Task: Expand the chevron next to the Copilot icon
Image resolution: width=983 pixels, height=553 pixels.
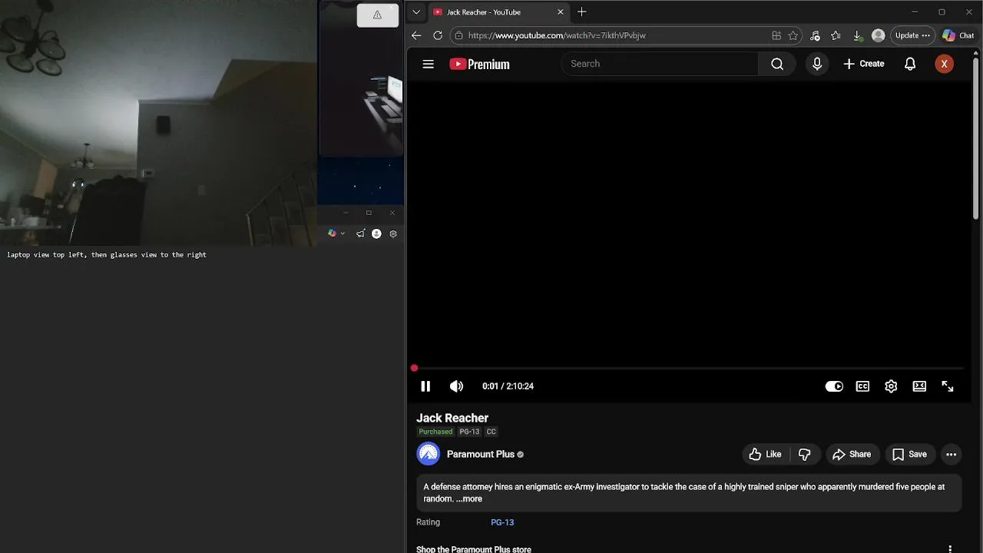Action: pyautogui.click(x=343, y=233)
